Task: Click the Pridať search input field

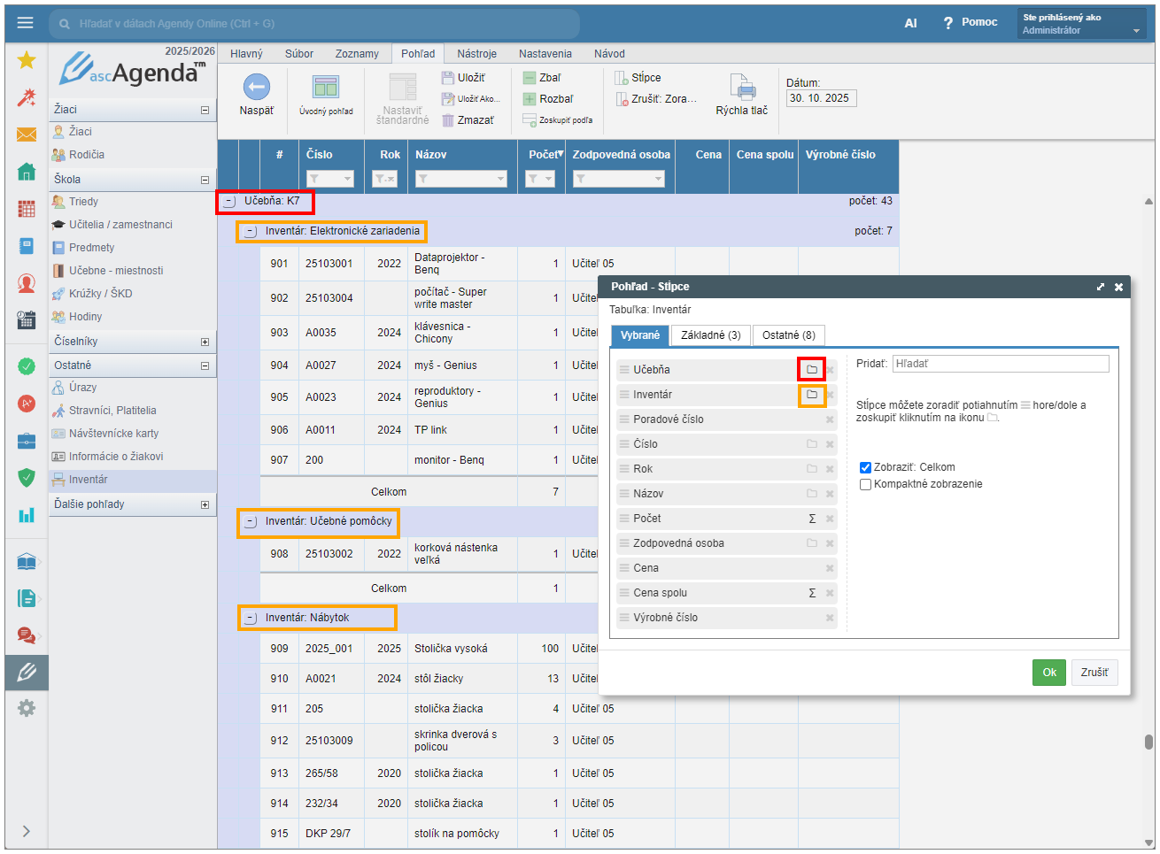Action: (x=1000, y=364)
